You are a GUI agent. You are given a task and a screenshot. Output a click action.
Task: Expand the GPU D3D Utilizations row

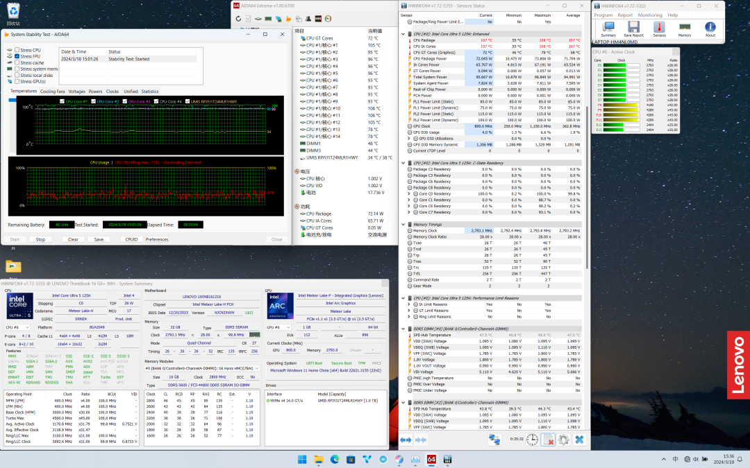[410, 139]
